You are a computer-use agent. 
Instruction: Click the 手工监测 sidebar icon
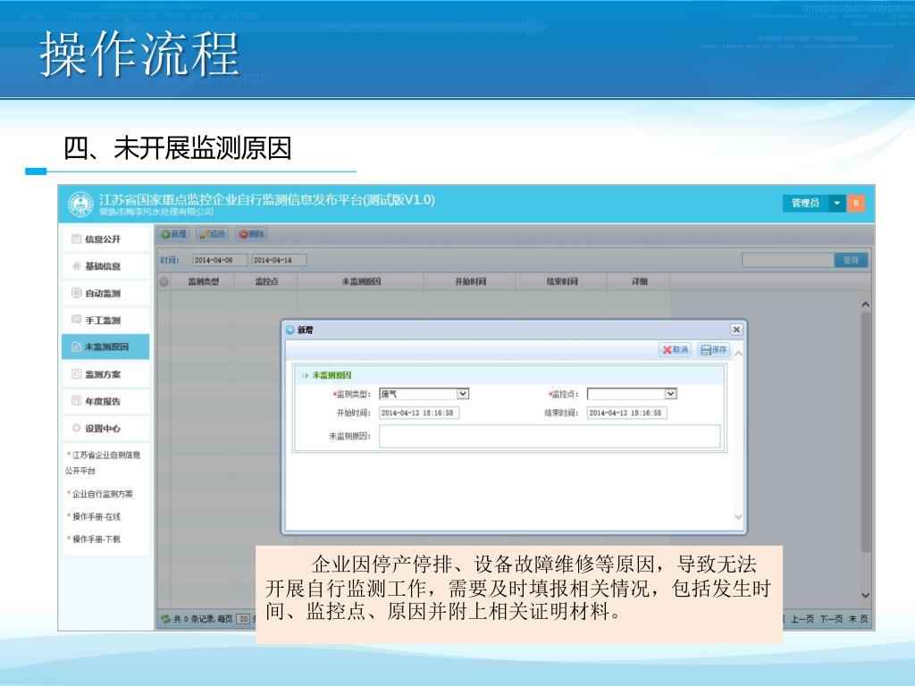pos(76,319)
